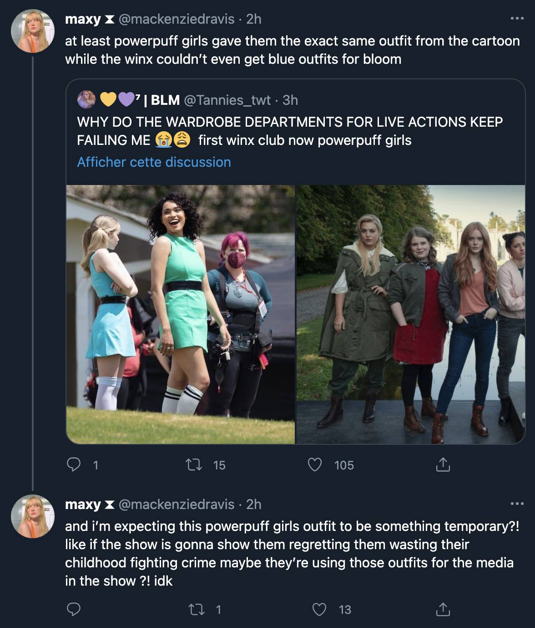Share the second maxy tweet
Image resolution: width=535 pixels, height=628 pixels.
tap(442, 609)
